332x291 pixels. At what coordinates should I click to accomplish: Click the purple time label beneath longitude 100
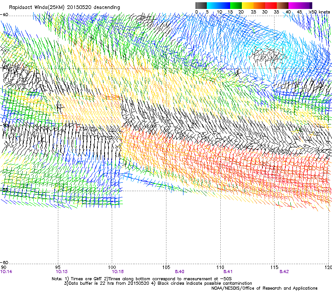[118, 272]
